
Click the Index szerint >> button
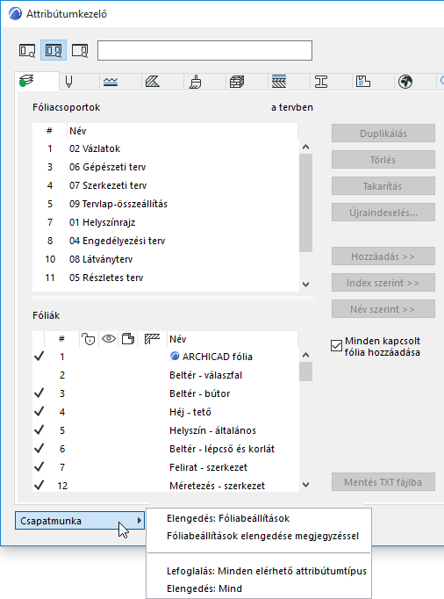coord(383,283)
